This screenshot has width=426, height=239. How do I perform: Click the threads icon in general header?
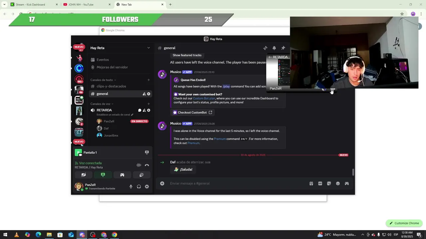coord(265,48)
